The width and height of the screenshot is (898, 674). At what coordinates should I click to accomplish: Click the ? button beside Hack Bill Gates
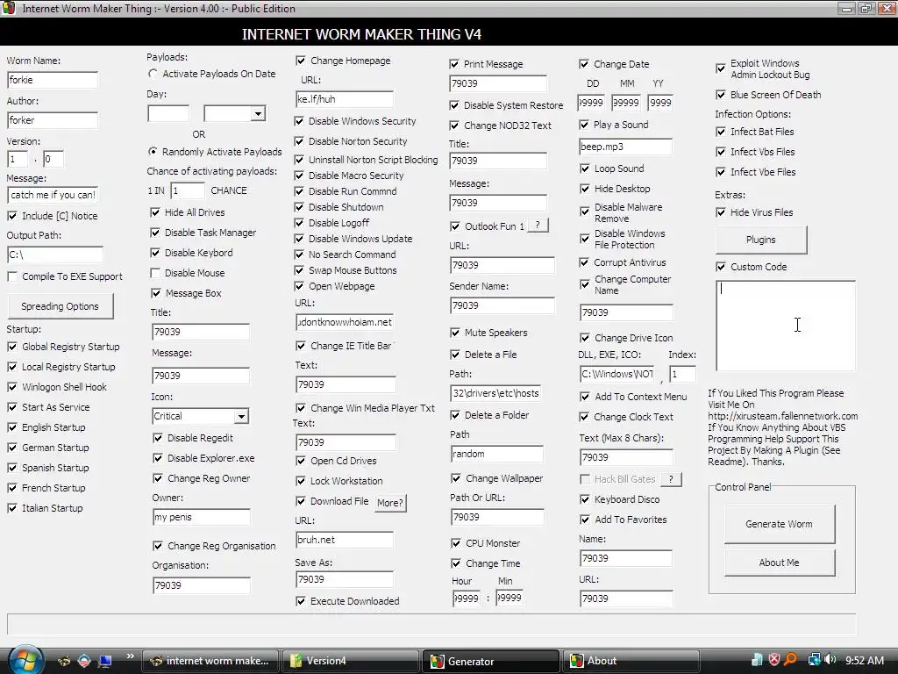pos(671,478)
